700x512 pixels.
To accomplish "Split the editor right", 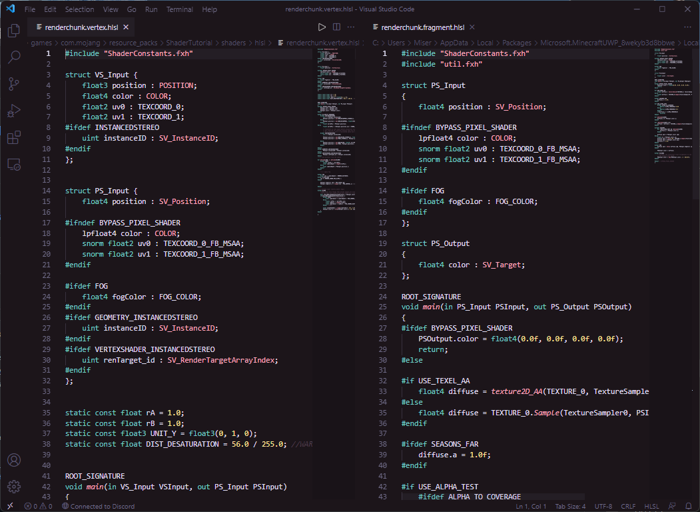I will click(x=336, y=27).
